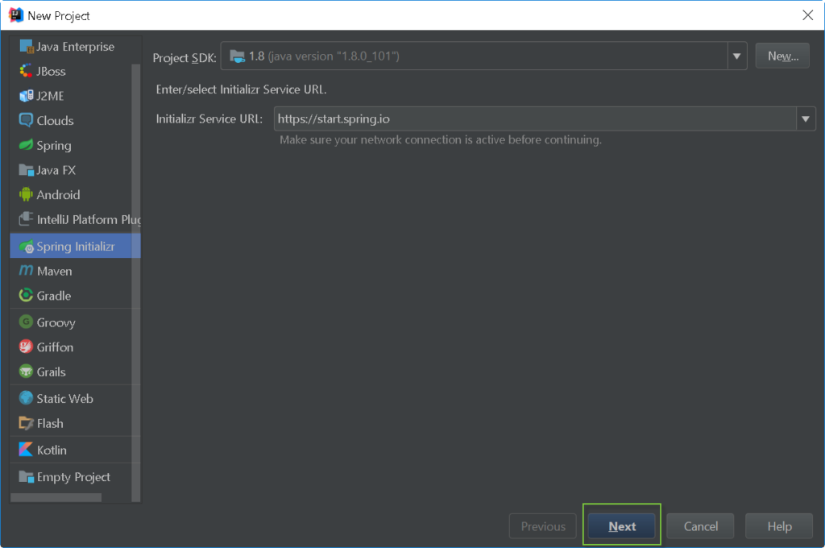This screenshot has height=548, width=825.
Task: Choose the Gradle icon
Action: (x=26, y=295)
